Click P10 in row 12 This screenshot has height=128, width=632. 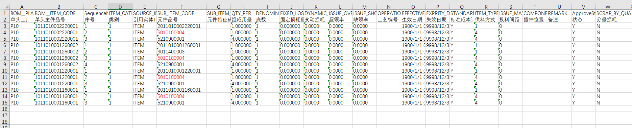(x=22, y=83)
